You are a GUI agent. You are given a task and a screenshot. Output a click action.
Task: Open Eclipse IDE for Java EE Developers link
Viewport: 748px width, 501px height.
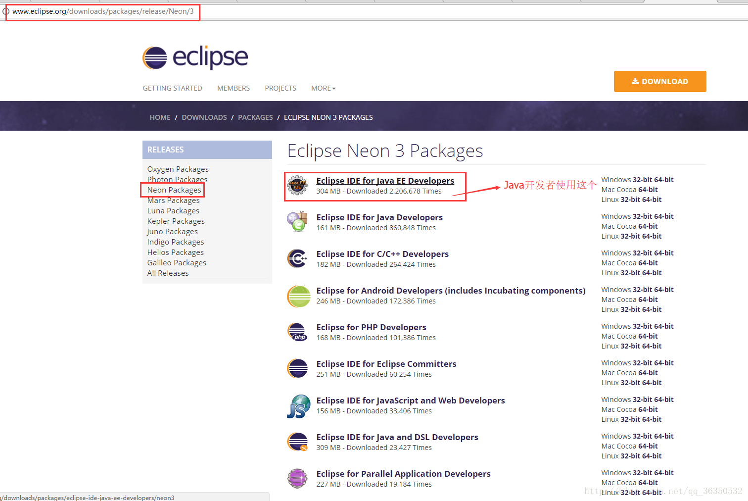coord(385,181)
